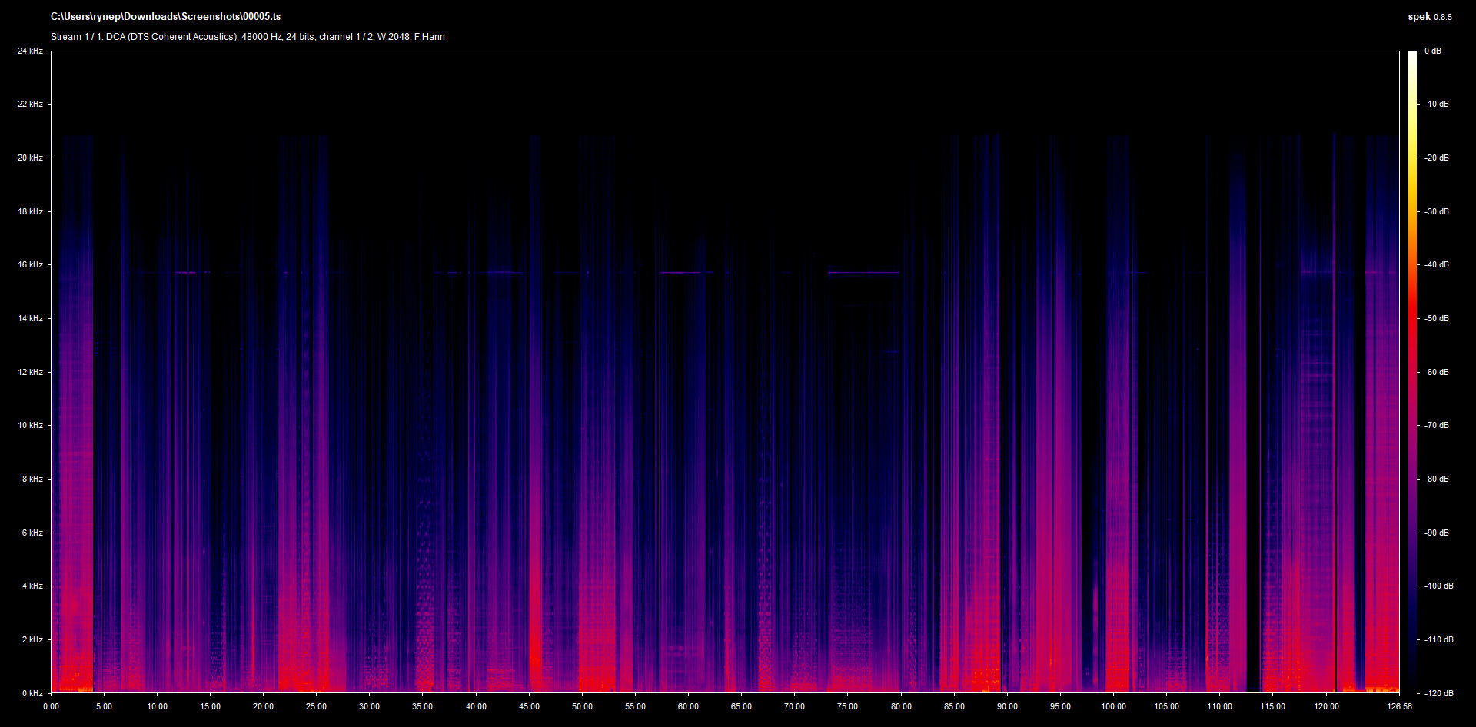Select the 16 kHz frequency axis label
Viewport: 1476px width, 727px height.
tap(30, 264)
